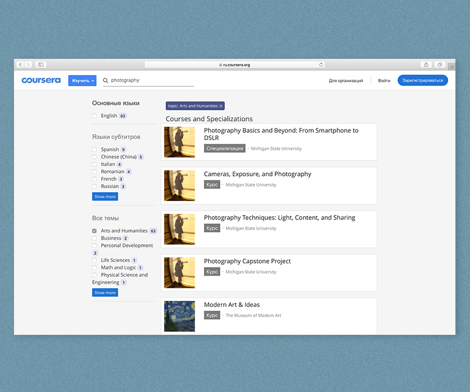Expand subtitle languages with Show more

coord(105,197)
